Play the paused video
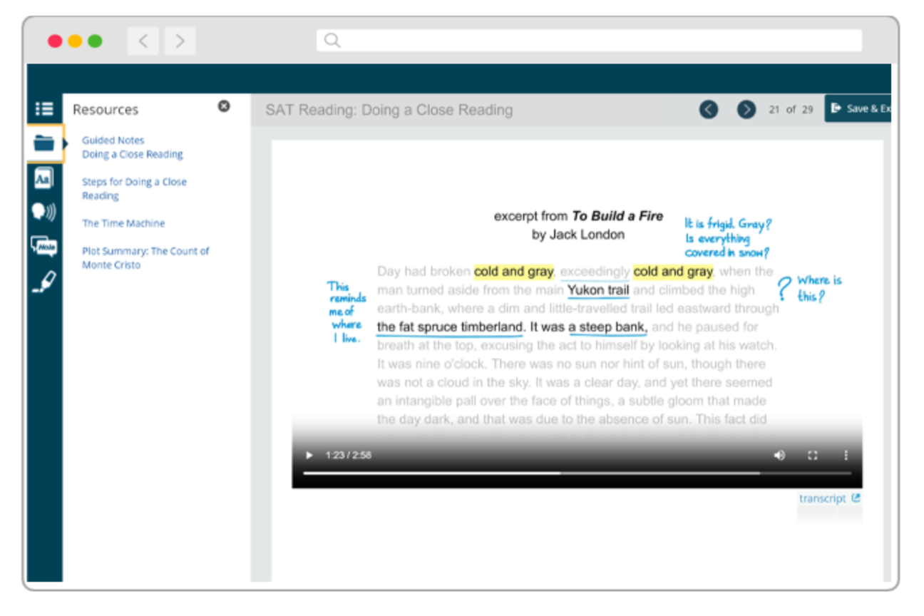The image size is (924, 616). [309, 455]
